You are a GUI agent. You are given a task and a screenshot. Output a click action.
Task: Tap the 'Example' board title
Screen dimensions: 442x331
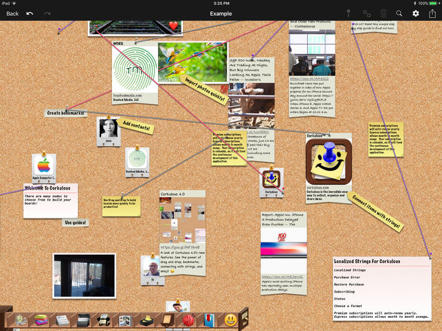click(221, 14)
